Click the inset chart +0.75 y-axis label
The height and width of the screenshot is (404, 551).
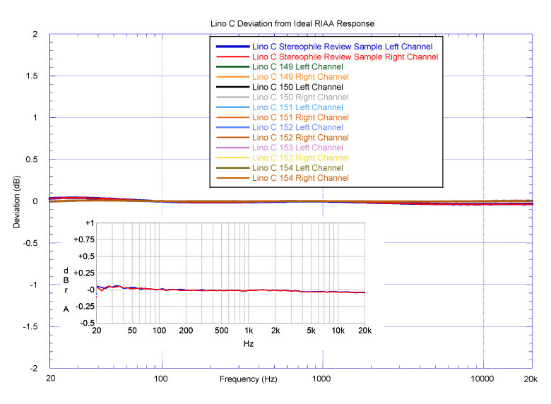point(84,239)
